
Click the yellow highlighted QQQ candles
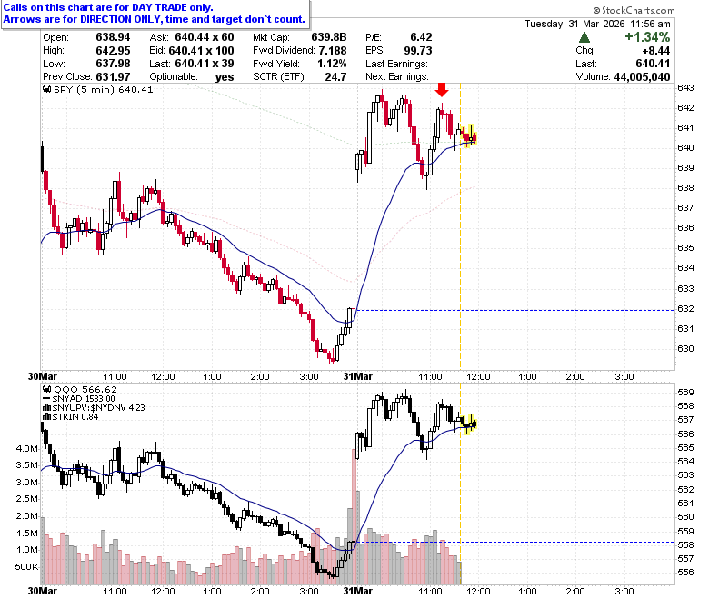pos(470,424)
